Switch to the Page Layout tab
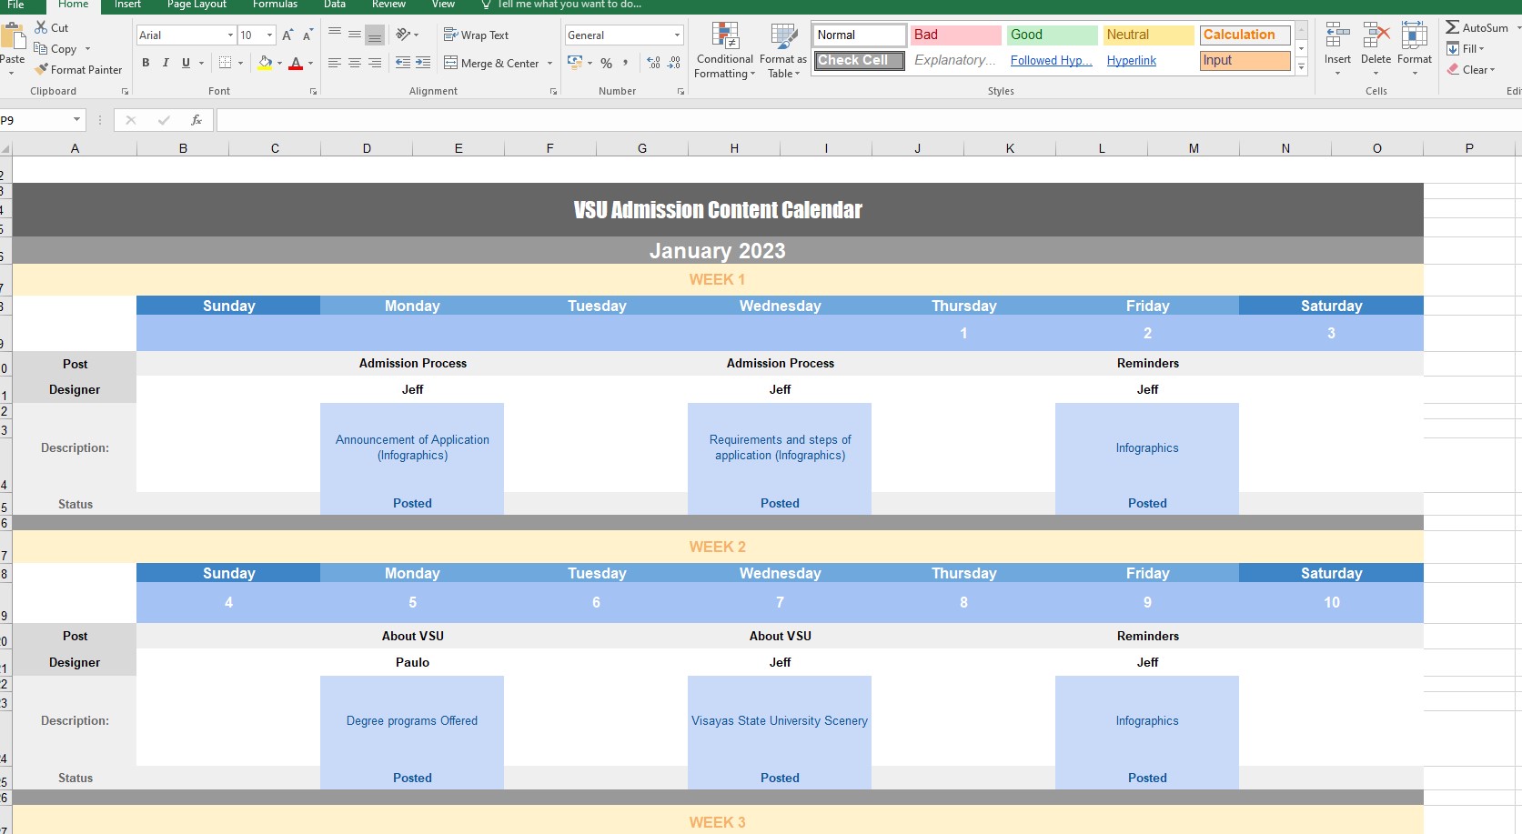 197,5
